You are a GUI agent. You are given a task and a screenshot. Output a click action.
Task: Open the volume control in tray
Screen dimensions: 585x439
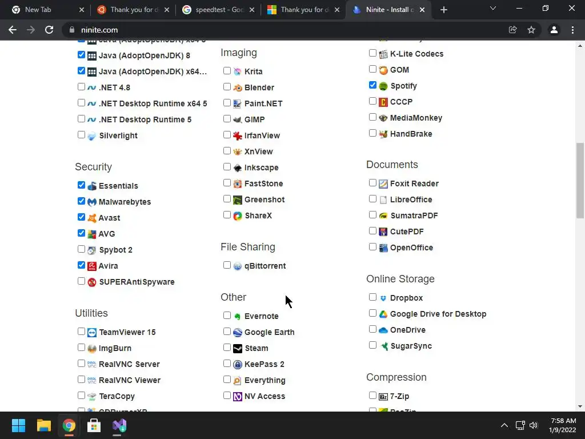pyautogui.click(x=534, y=425)
